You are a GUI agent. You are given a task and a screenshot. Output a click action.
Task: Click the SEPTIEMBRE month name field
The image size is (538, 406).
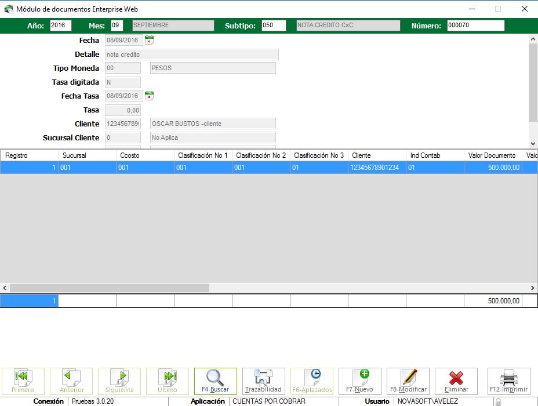tap(173, 26)
